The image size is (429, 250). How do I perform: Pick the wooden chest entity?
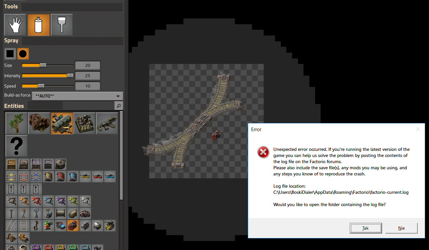point(12,164)
